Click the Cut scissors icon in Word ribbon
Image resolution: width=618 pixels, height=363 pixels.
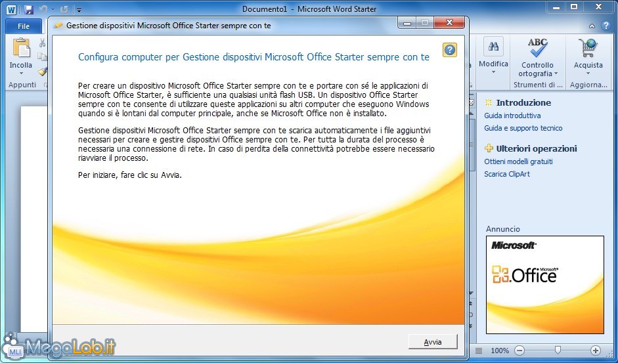pos(42,43)
